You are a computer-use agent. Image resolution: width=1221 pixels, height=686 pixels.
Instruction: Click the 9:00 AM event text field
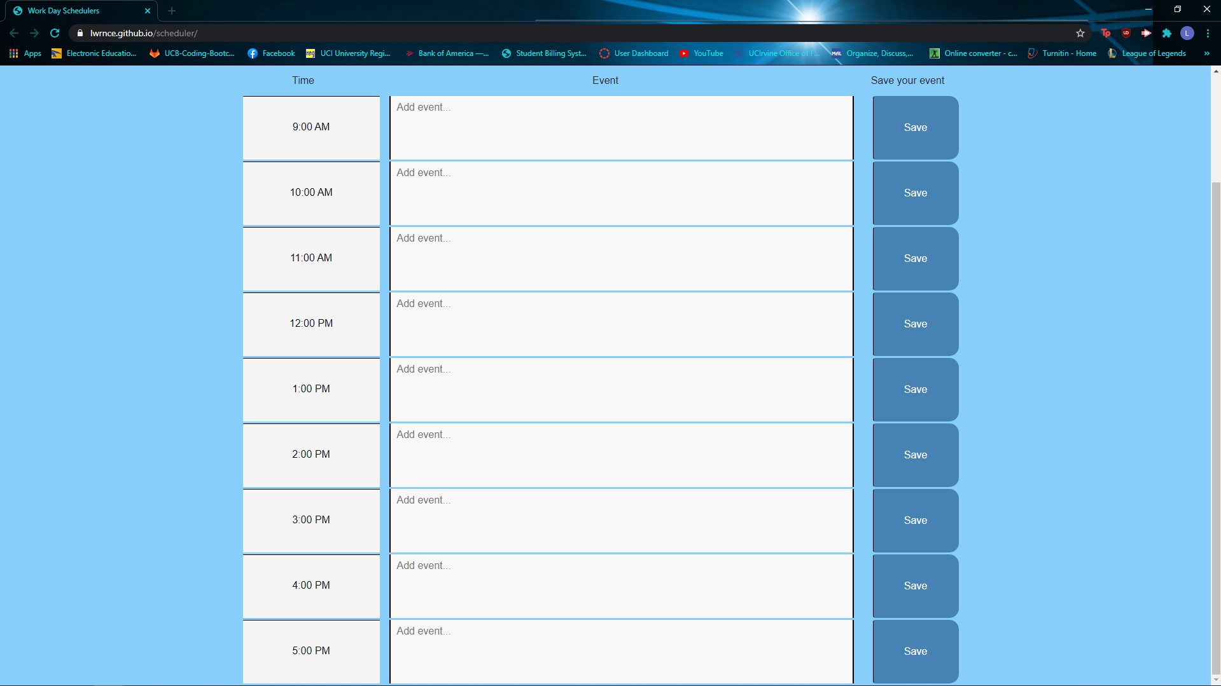622,128
